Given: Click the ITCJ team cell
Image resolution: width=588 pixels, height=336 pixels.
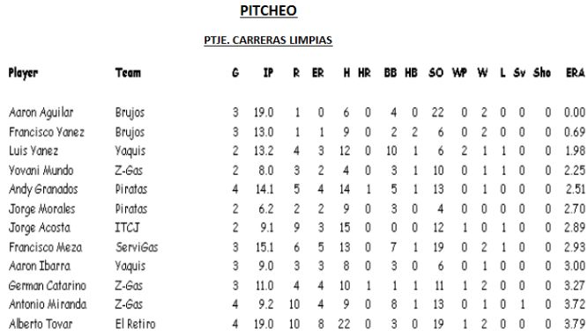Looking at the screenshot, I should coord(127,228).
